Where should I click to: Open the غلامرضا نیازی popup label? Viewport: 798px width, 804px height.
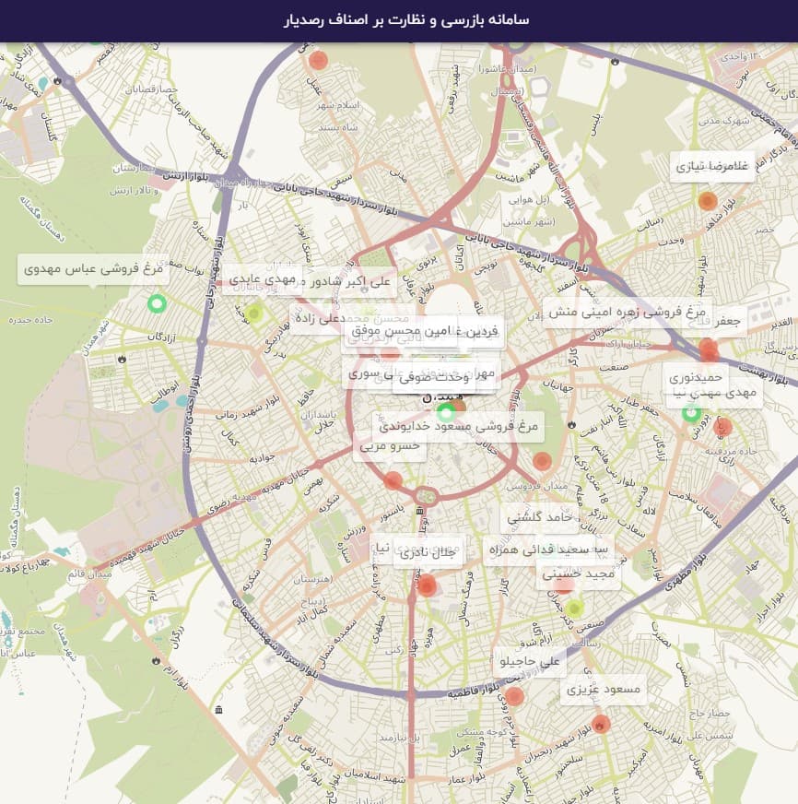tap(712, 166)
